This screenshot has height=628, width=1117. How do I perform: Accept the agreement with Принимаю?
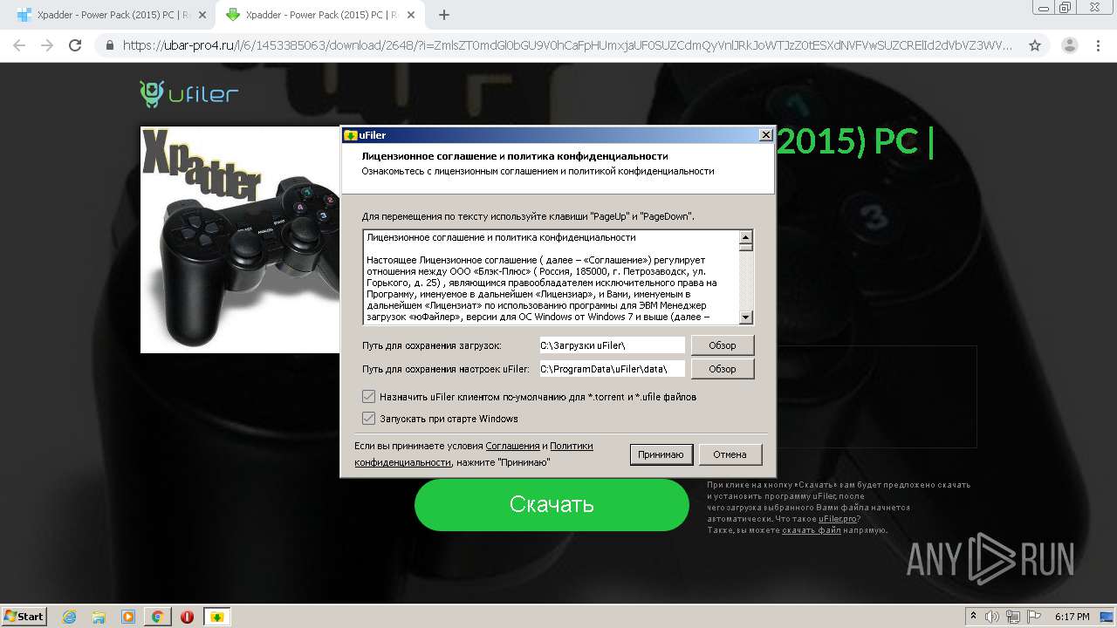661,454
